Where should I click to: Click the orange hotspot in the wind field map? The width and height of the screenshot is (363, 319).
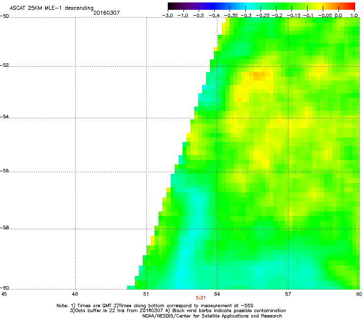click(259, 75)
